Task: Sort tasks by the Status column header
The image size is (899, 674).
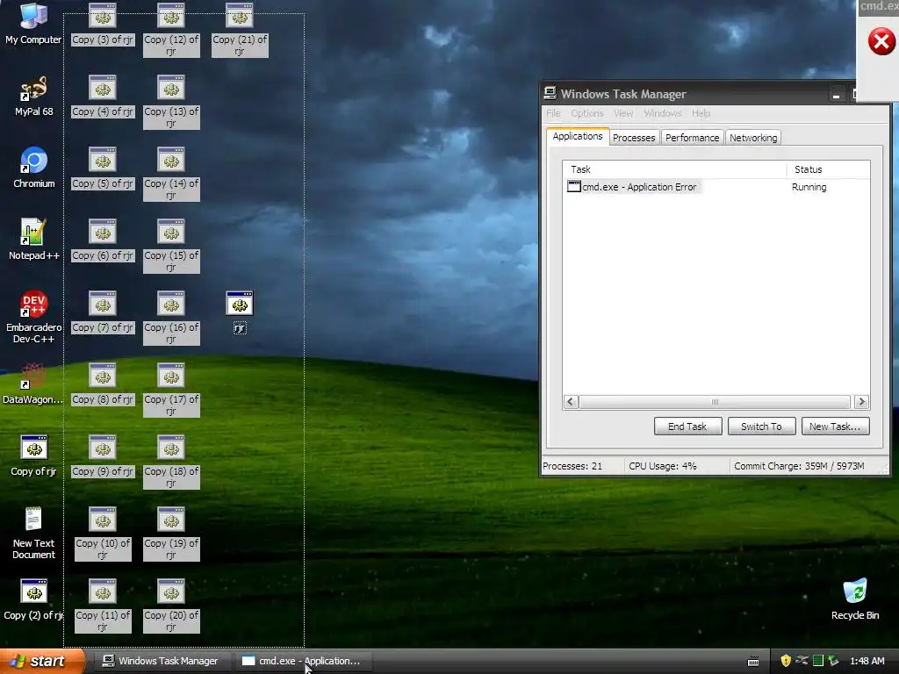Action: (x=829, y=169)
